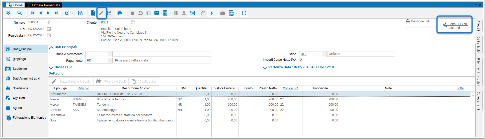Viewport: 485px width, 139px height.
Task: Click the pencil edit icon in toolbar
Action: [101, 13]
